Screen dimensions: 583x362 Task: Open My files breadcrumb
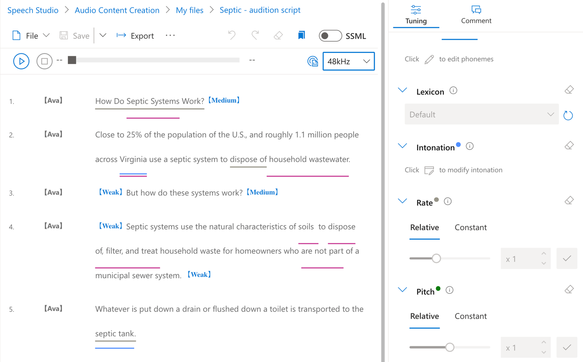[x=190, y=10]
